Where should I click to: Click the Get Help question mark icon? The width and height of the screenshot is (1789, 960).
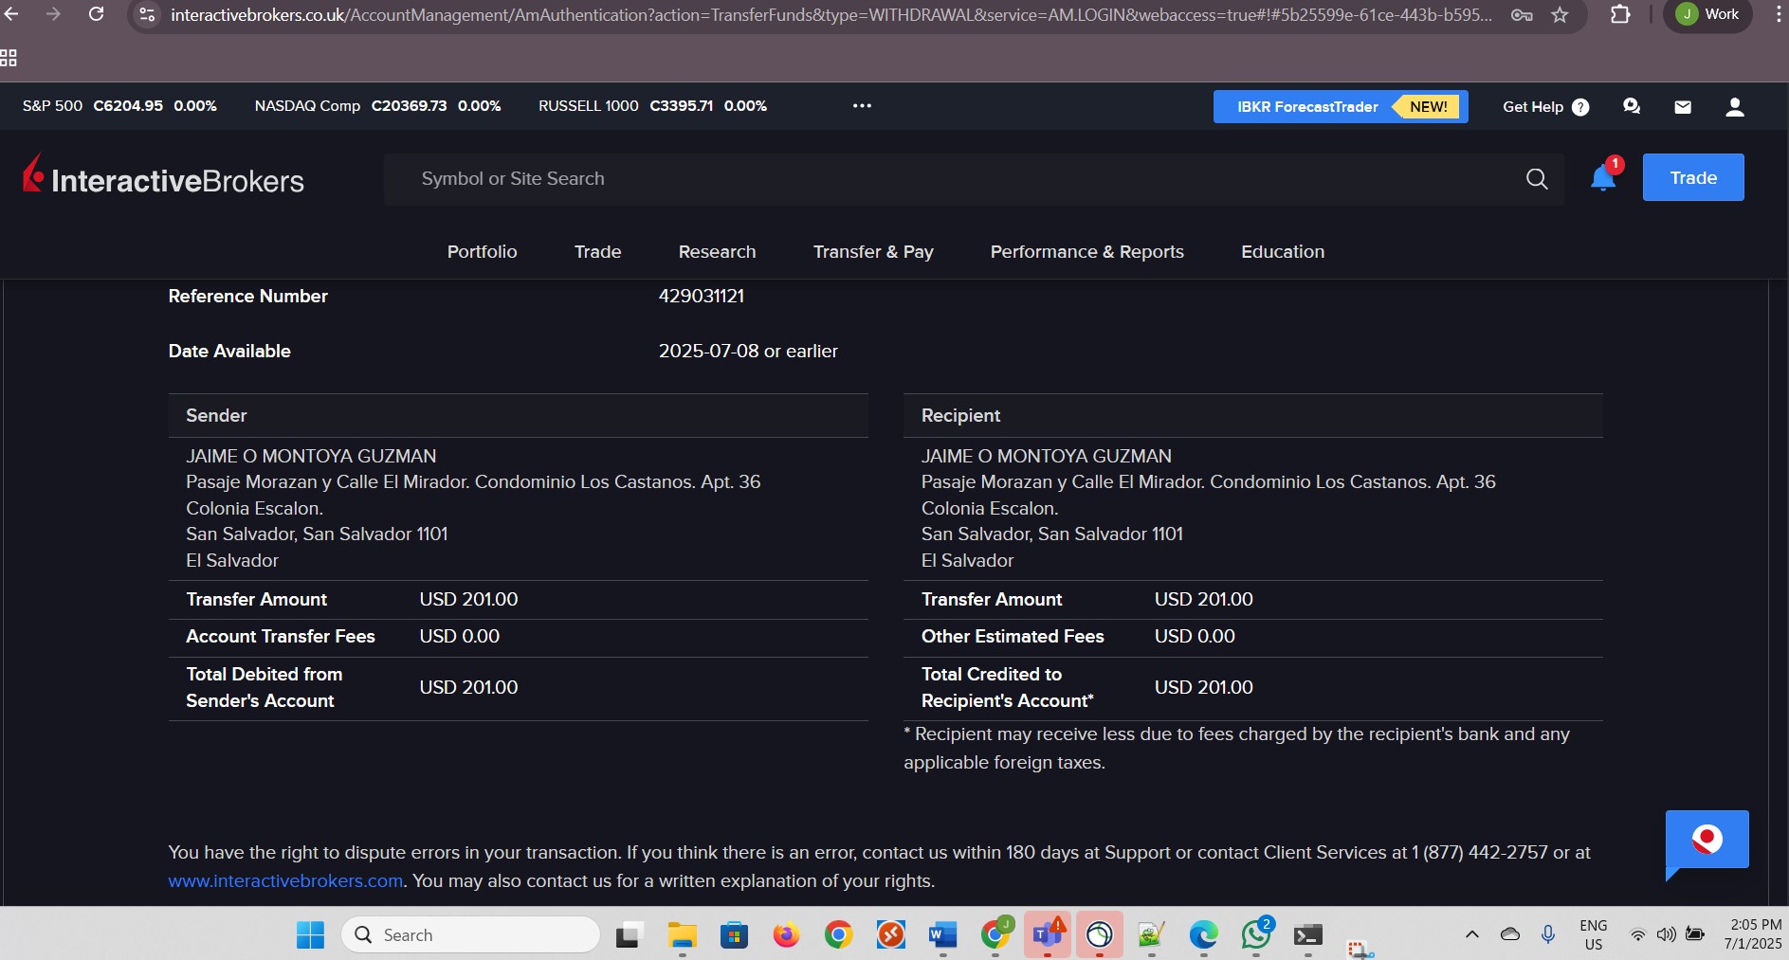[1580, 107]
